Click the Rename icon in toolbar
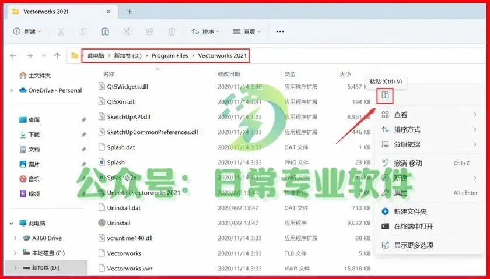 [127, 31]
